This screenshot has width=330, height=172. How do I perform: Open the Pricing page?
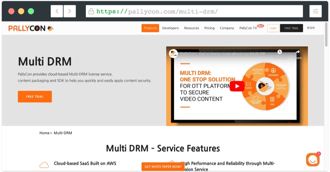210,28
